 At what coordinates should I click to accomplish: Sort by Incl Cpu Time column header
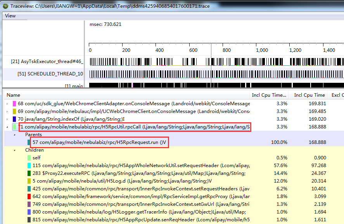pyautogui.click(x=309, y=95)
